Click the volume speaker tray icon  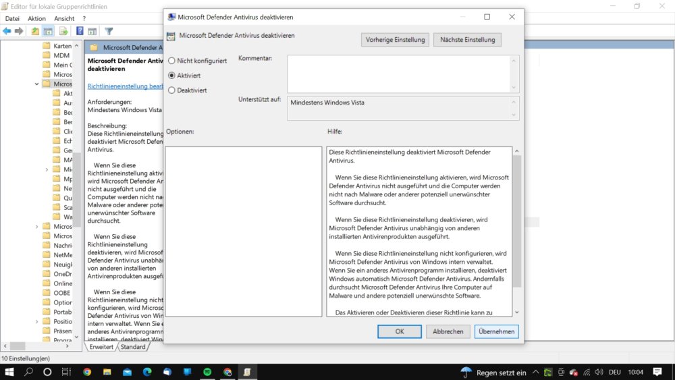point(599,373)
